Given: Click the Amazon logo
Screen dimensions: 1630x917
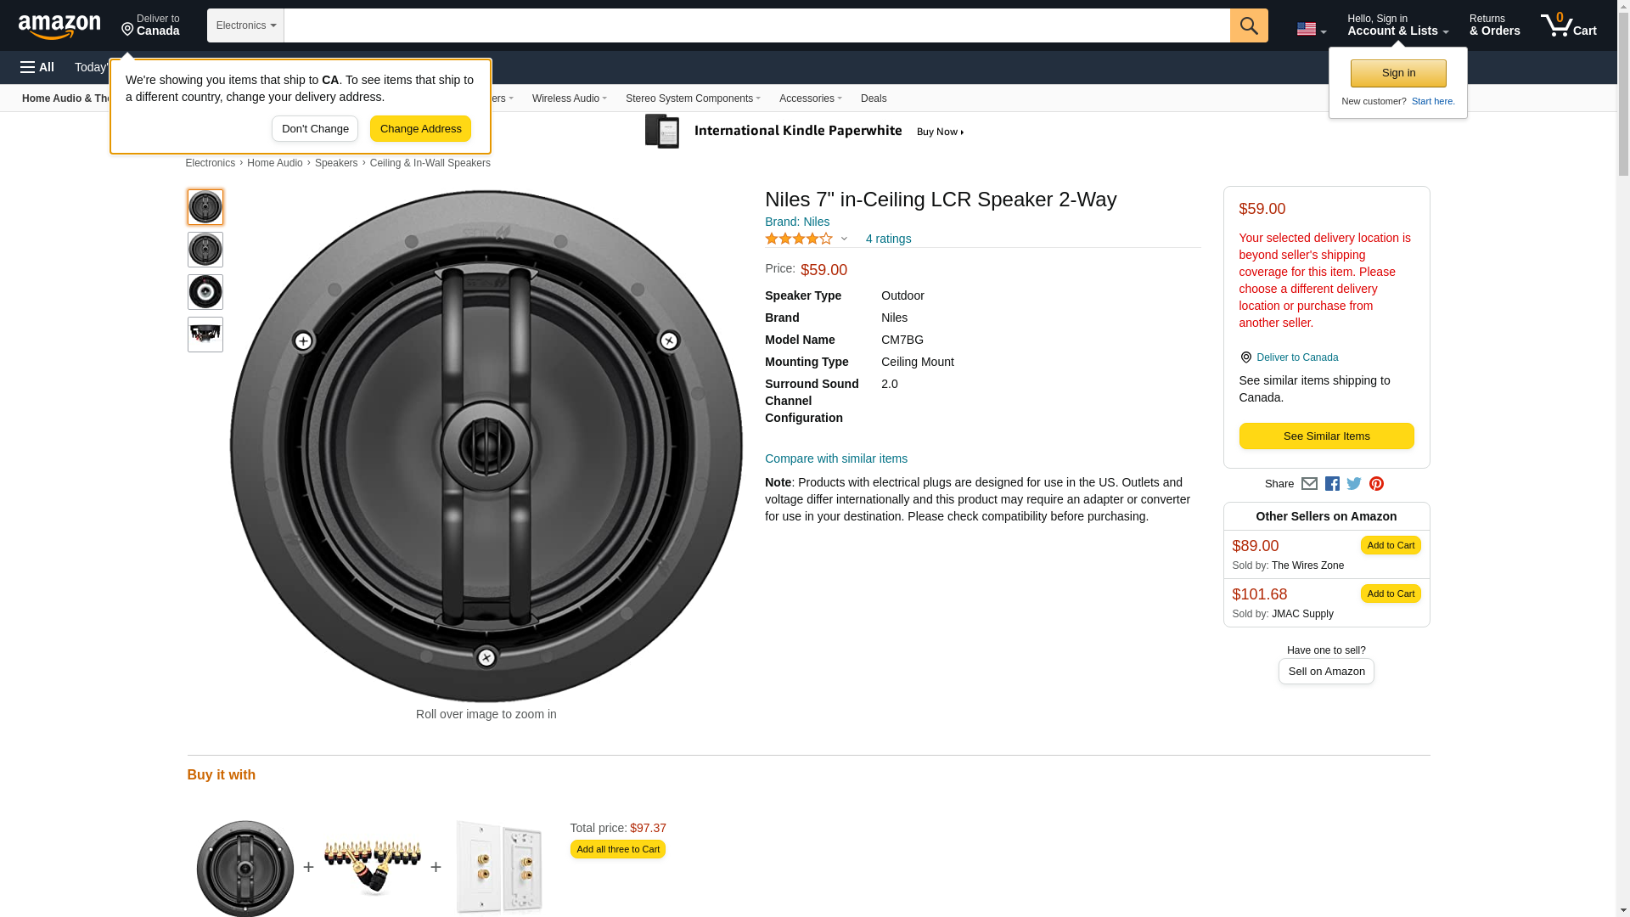Looking at the screenshot, I should coord(59,26).
